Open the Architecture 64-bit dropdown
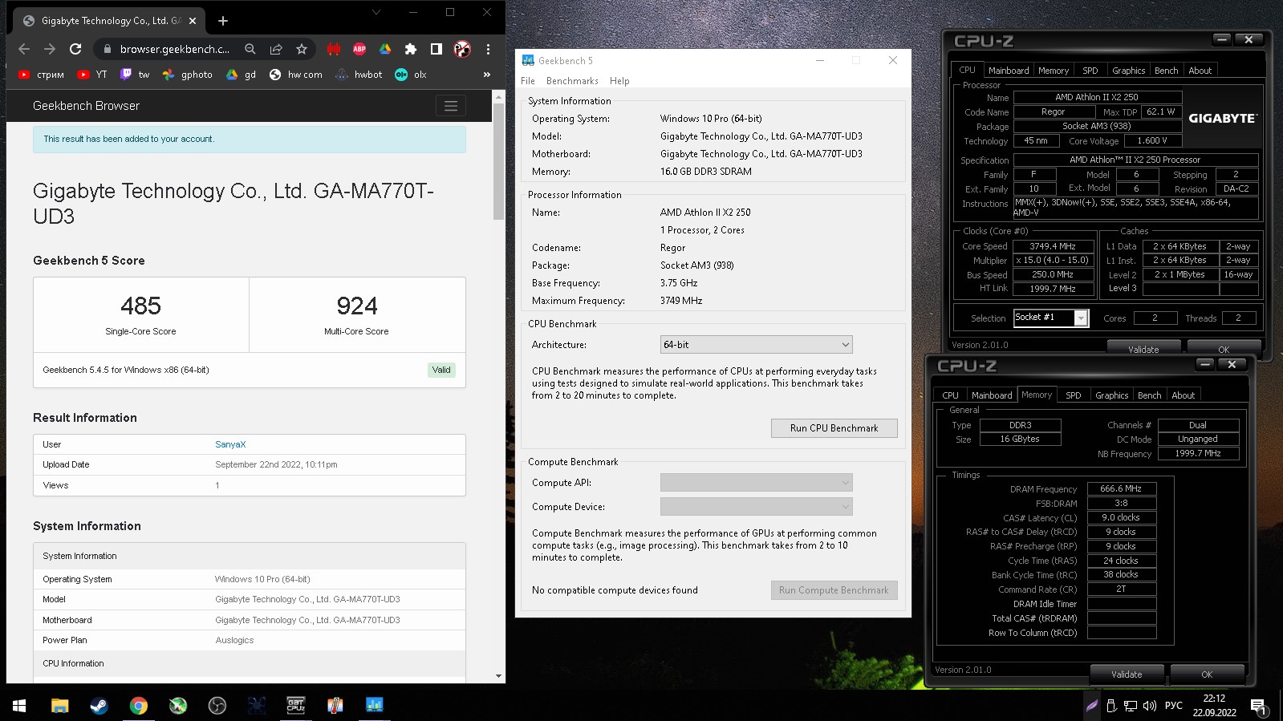Viewport: 1283px width, 721px height. tap(756, 345)
